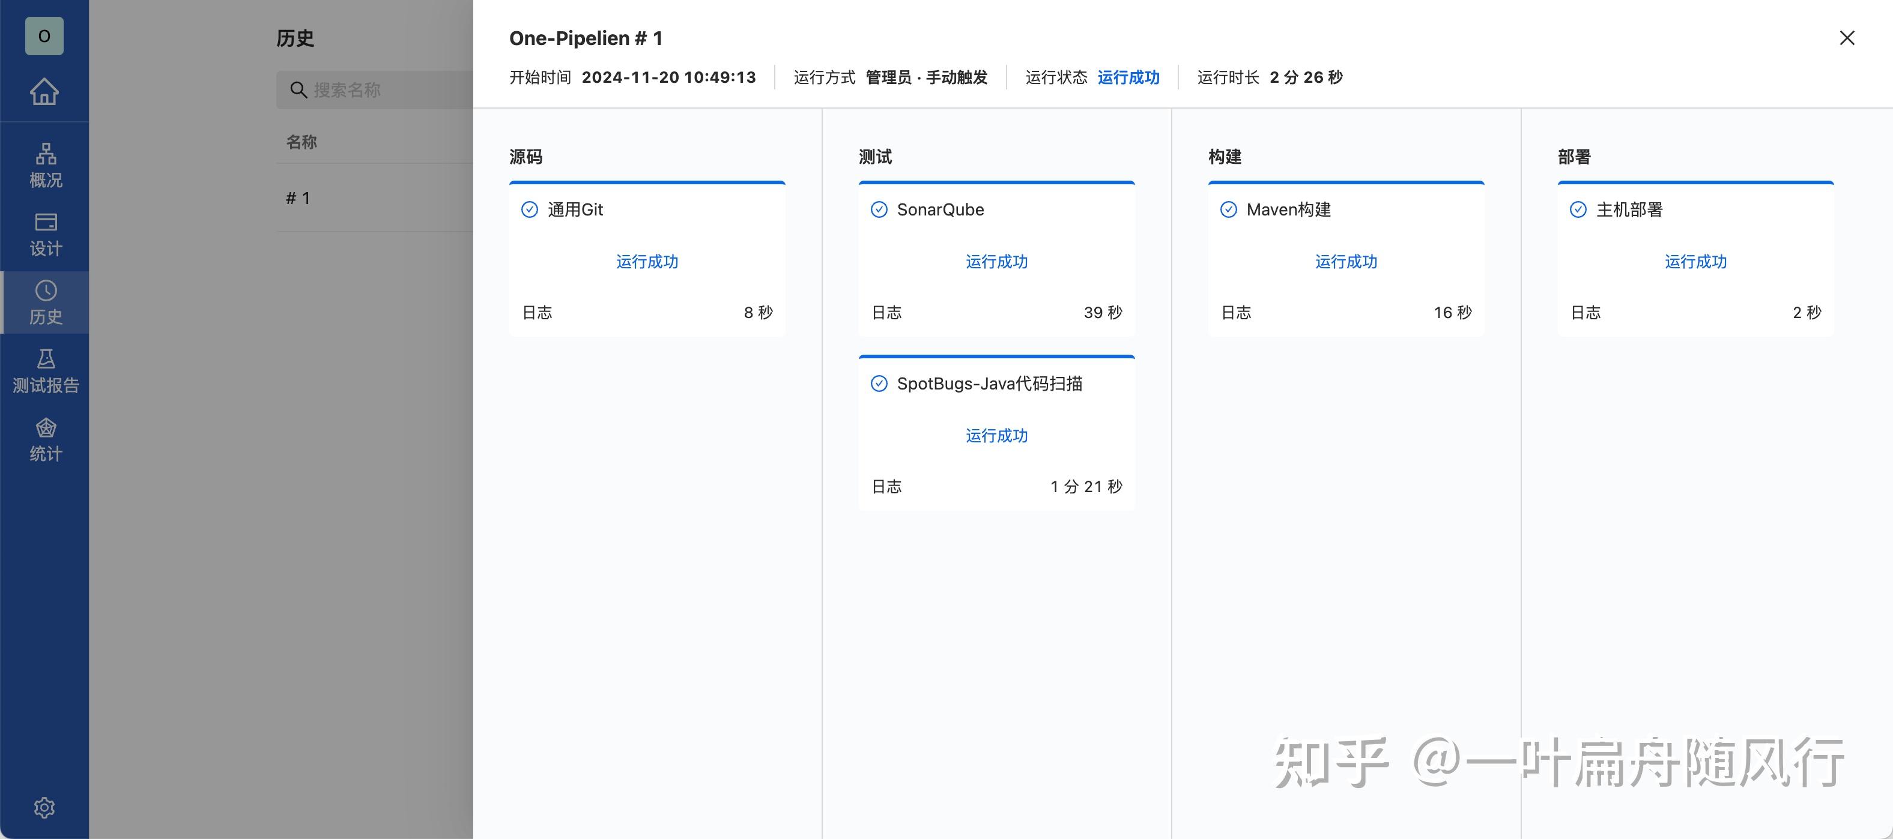Click 运行成功 on the SonarQube card
Screen dimensions: 1893x839
coord(996,261)
